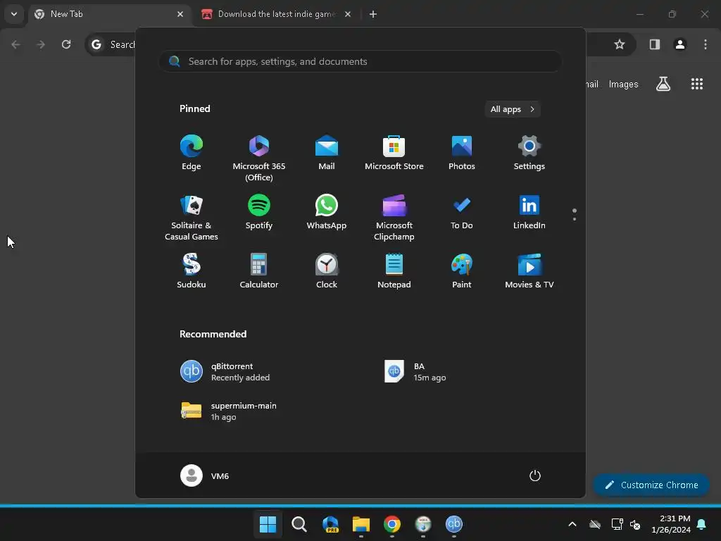Image resolution: width=721 pixels, height=541 pixels.
Task: Open the Clock app
Action: pos(327,271)
